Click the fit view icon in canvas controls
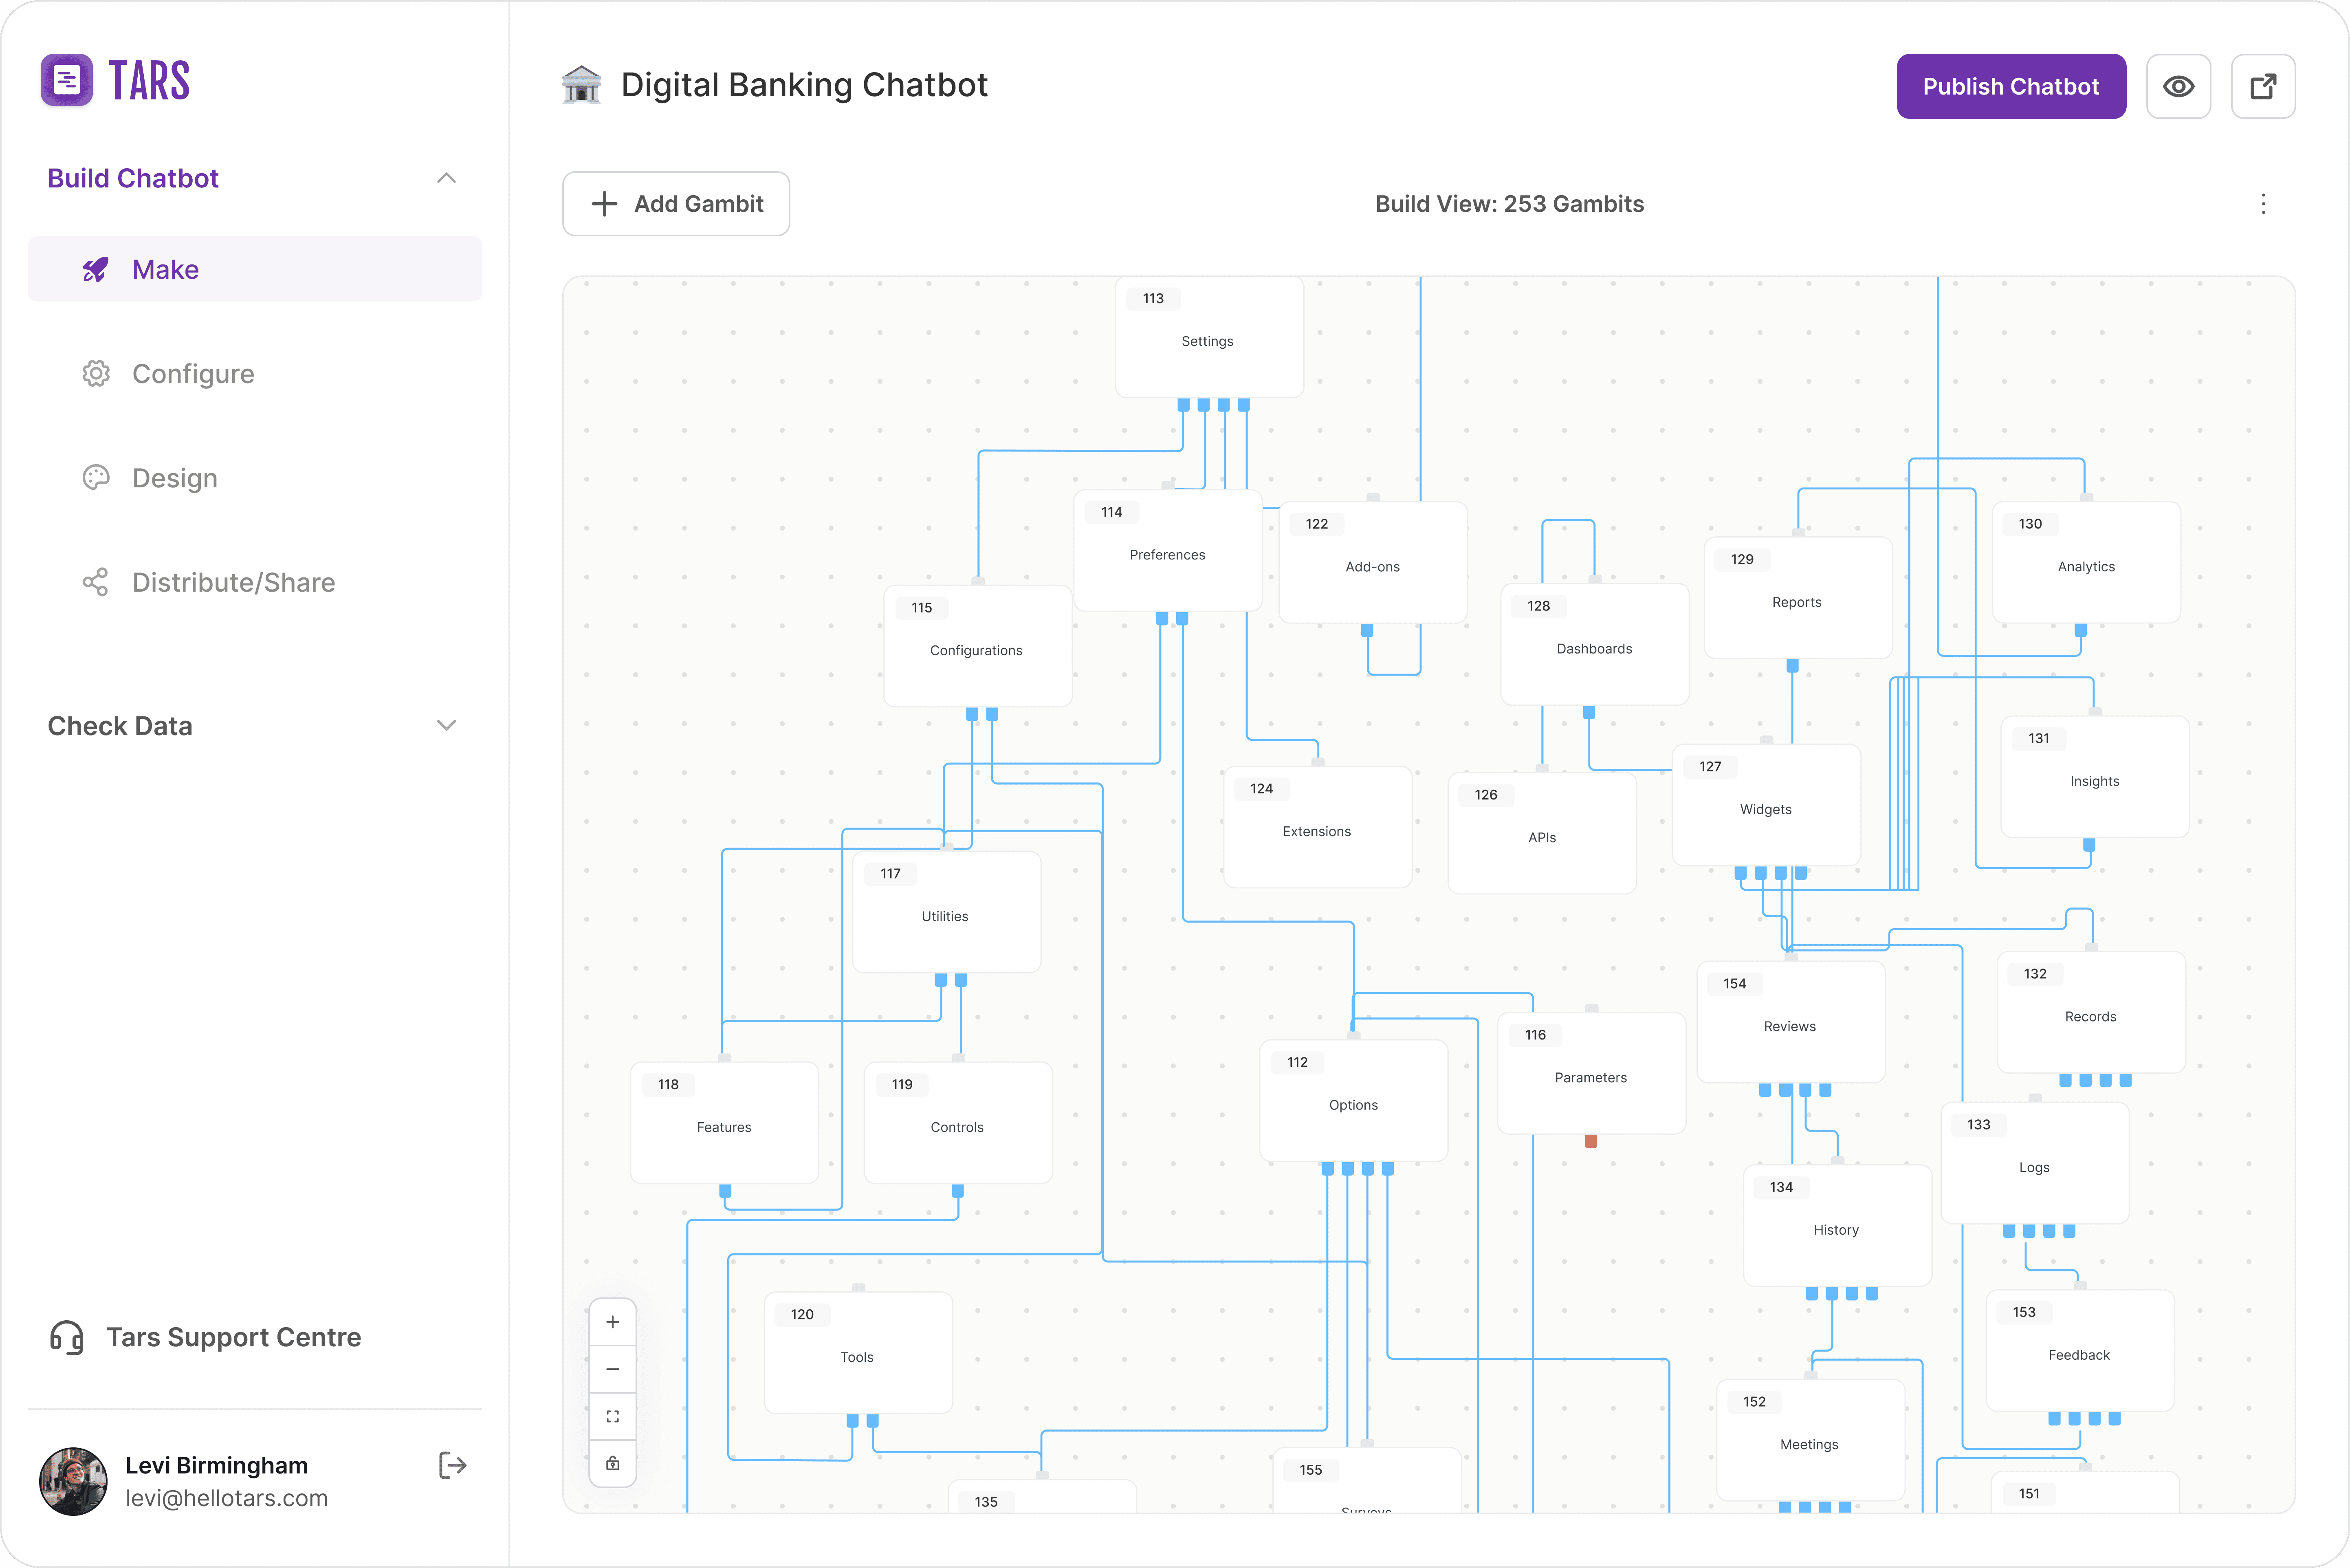 [613, 1416]
